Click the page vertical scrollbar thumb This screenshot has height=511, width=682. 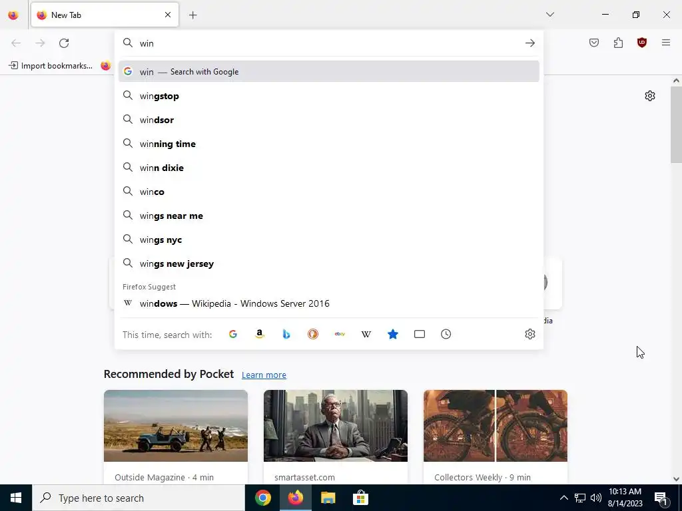676,124
